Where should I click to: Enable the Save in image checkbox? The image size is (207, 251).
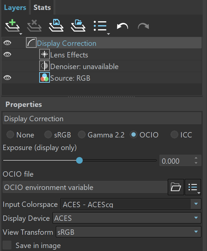[7, 246]
